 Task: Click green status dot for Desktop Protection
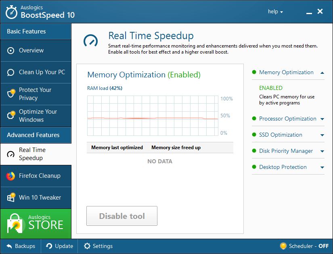(254, 167)
